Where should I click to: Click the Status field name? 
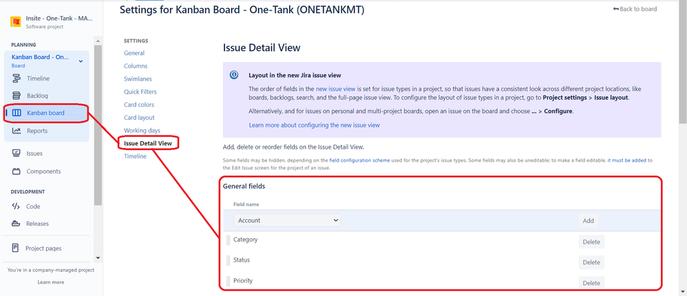click(242, 260)
